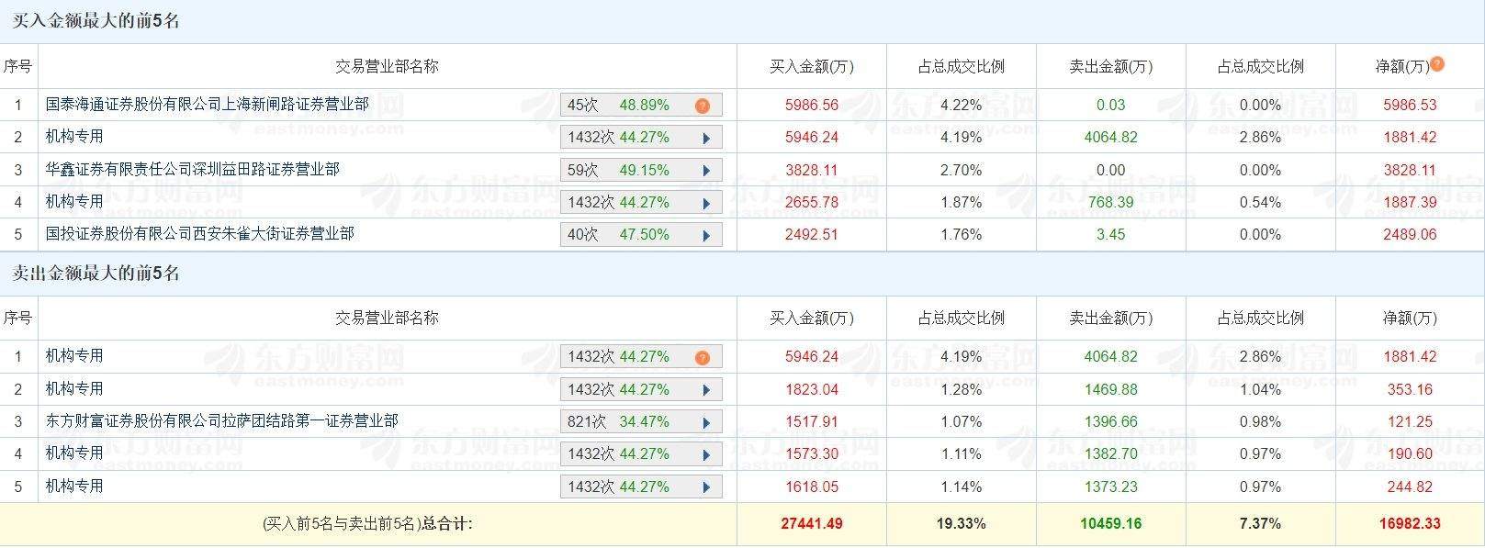
Task: Expand the arrow next to 国投证券 40次 stats
Action: [x=706, y=235]
